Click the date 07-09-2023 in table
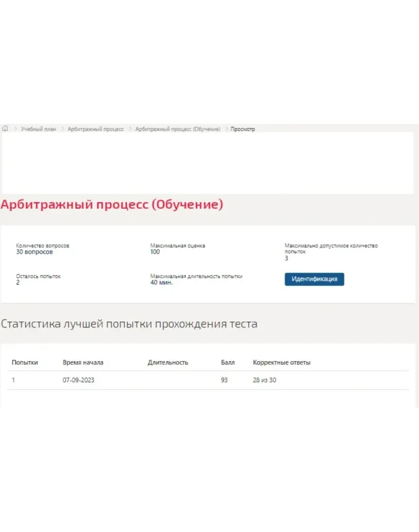 [x=78, y=380]
